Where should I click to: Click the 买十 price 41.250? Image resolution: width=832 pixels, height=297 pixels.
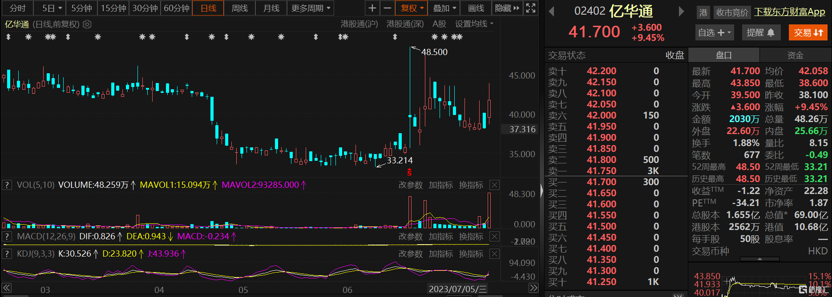[x=602, y=282]
